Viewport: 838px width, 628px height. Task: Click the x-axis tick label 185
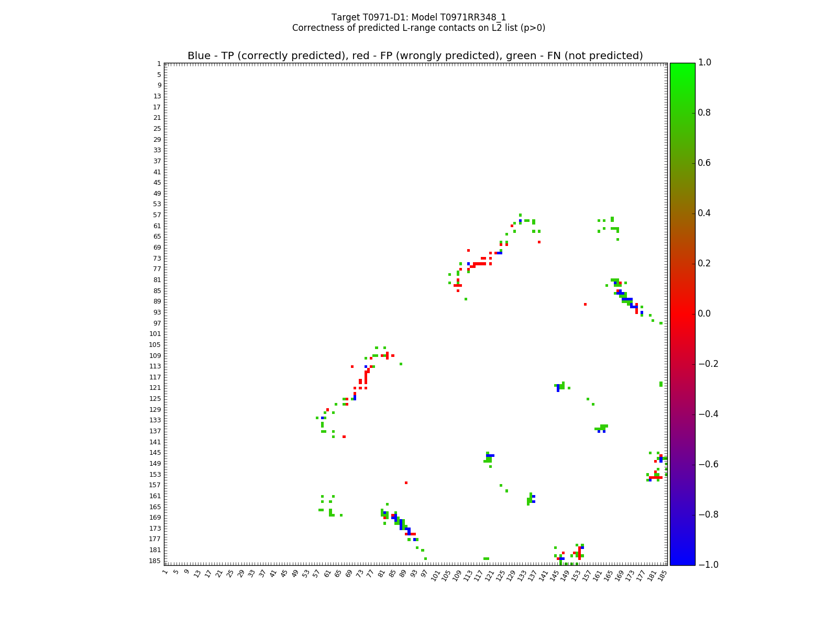[x=663, y=575]
